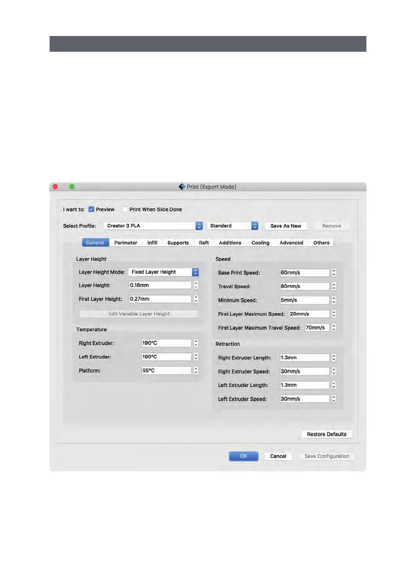
Task: Click the First Layer Height field
Action: click(160, 299)
